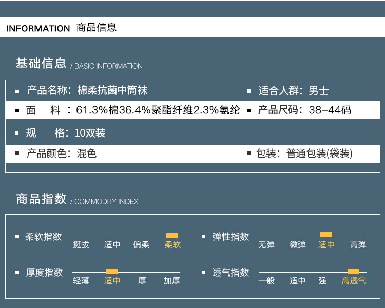385x308 pixels.
Task: Click the 无弹 option under elasticity index
Action: point(266,245)
